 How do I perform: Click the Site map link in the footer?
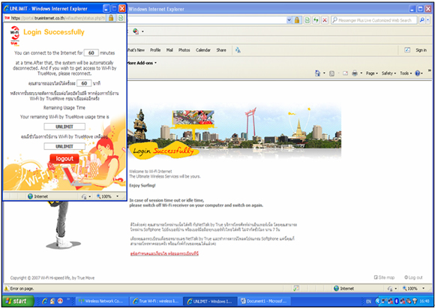point(384,277)
